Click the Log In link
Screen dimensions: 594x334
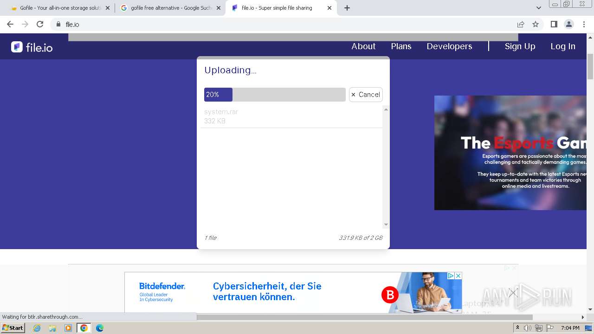(x=563, y=46)
